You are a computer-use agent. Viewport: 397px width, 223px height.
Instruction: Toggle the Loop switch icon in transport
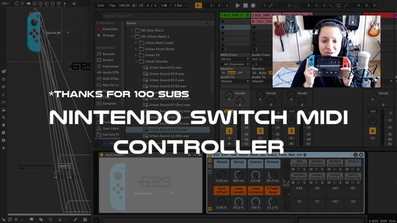pyautogui.click(x=338, y=5)
